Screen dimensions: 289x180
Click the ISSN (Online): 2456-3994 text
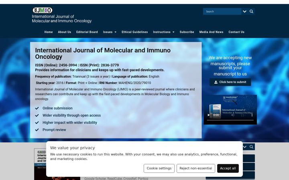pyautogui.click(x=56, y=65)
